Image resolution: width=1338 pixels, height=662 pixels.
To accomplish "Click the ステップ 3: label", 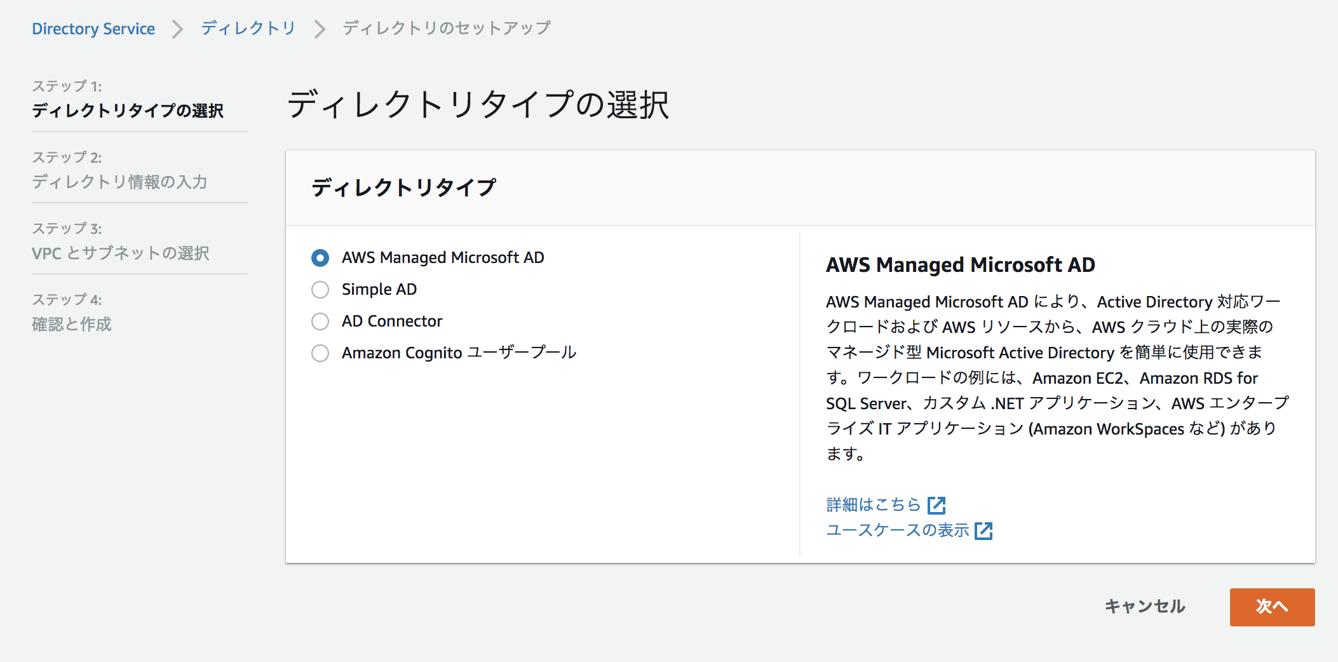I will coord(67,228).
